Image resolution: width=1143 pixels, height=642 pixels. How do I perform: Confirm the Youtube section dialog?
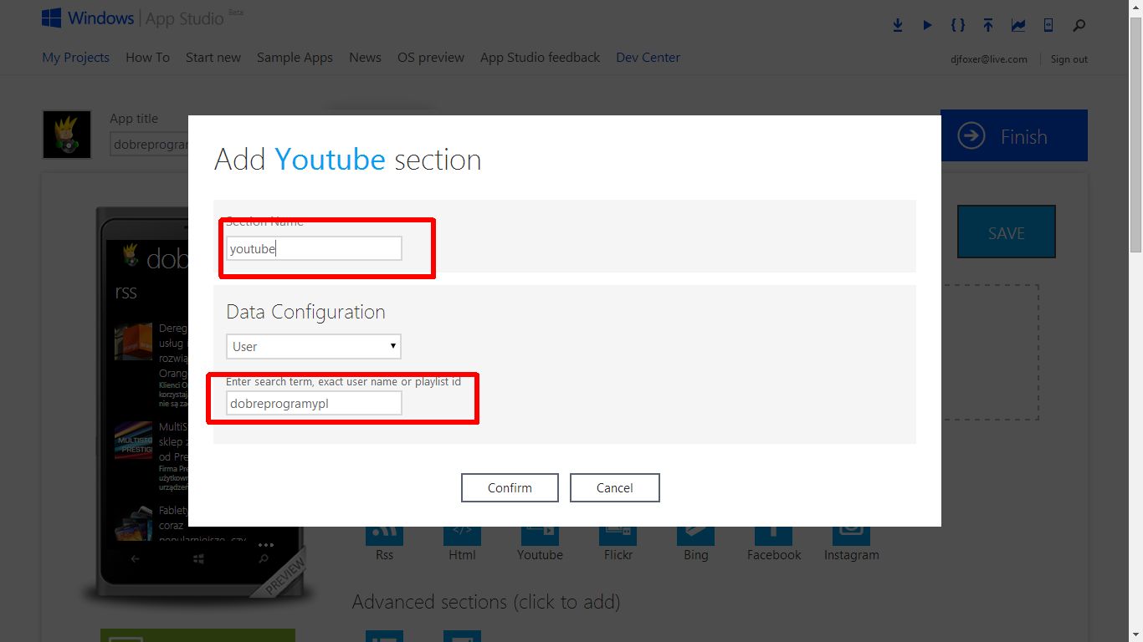point(510,487)
